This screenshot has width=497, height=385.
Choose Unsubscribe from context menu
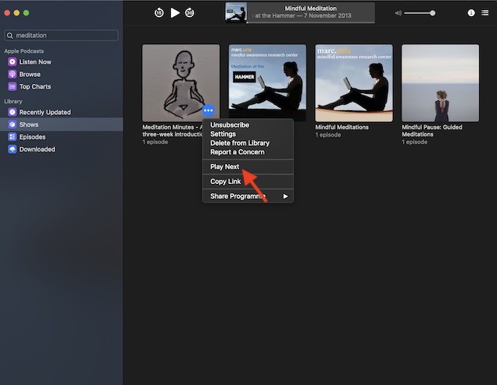248,125
